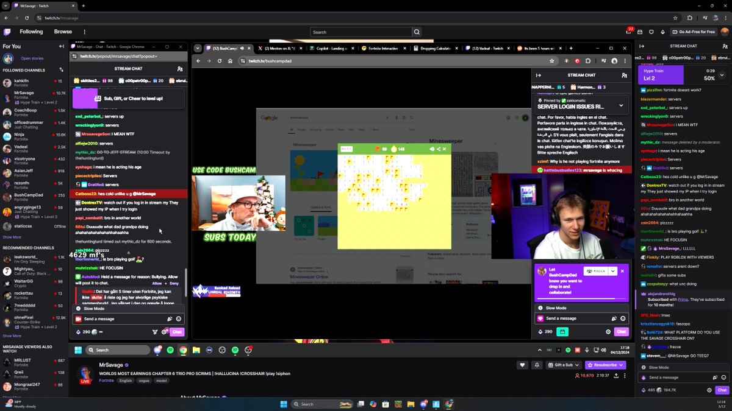Switch to the Vadeal Twitch browser tab
Image resolution: width=732 pixels, height=411 pixels.
pyautogui.click(x=486, y=48)
